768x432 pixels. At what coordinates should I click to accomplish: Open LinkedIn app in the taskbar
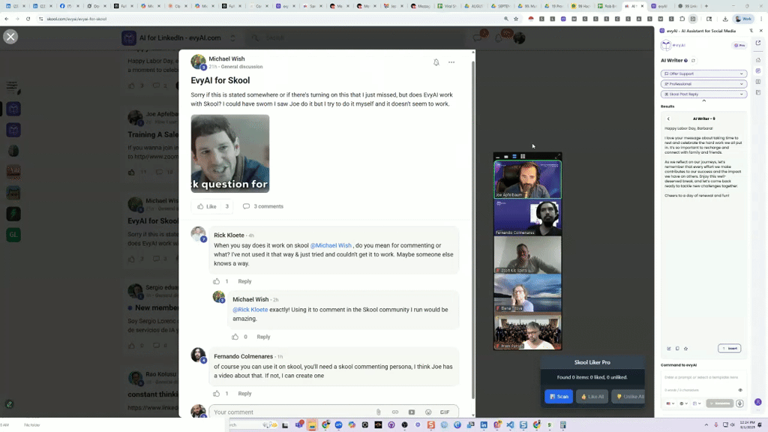(x=484, y=424)
